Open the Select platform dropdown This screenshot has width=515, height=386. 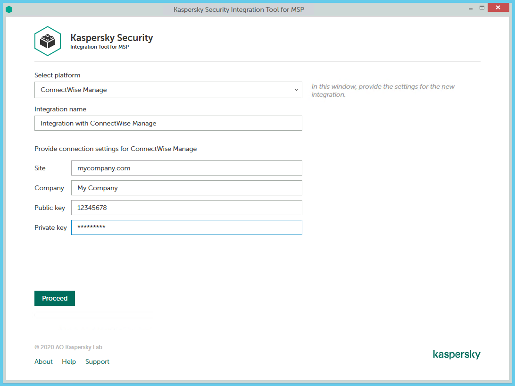[x=168, y=90]
